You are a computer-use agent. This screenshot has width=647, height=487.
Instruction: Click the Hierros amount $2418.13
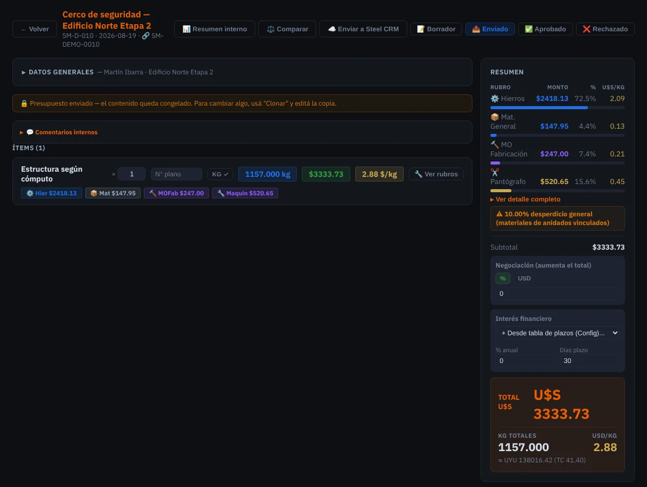[552, 98]
